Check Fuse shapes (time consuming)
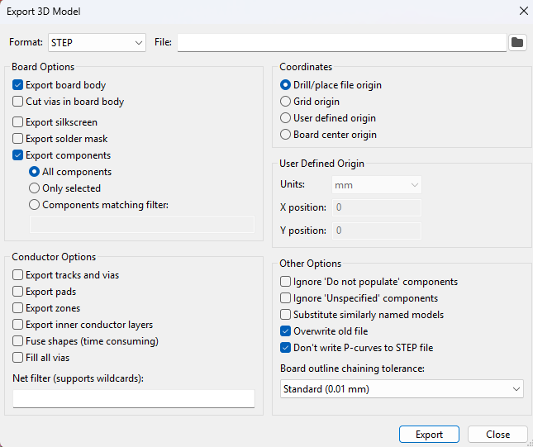 click(18, 341)
